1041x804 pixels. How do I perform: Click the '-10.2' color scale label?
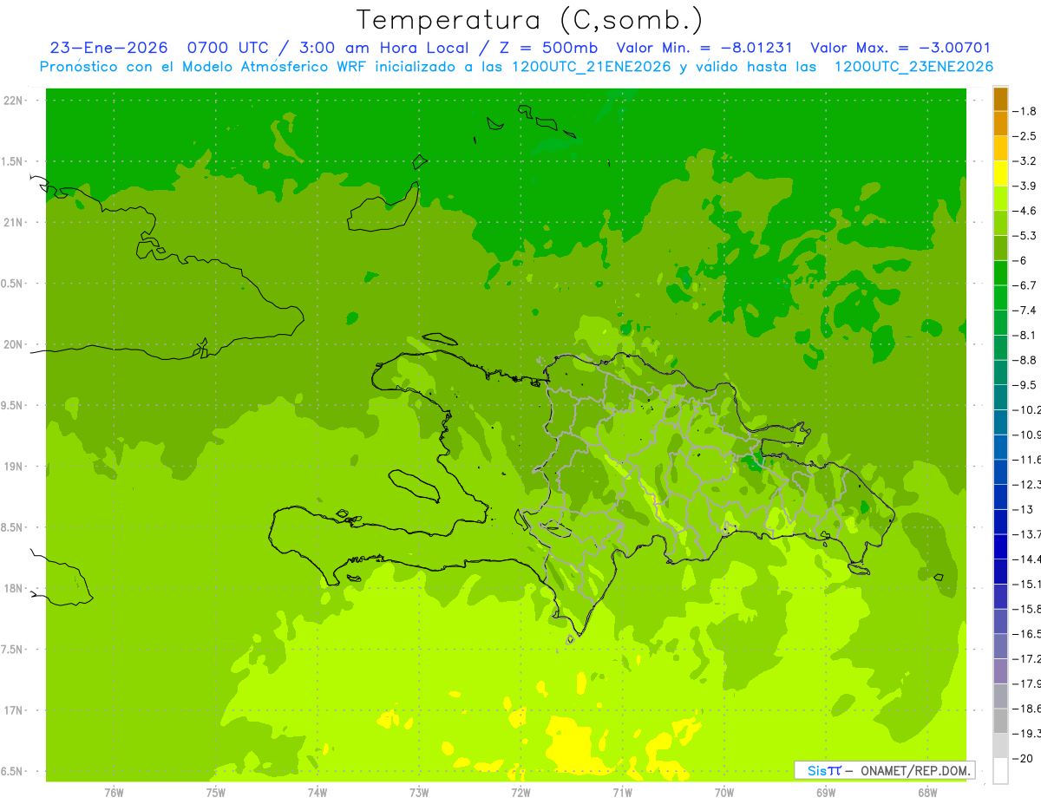coord(1027,409)
